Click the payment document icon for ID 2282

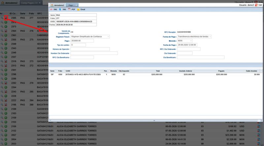pyautogui.click(x=6, y=83)
